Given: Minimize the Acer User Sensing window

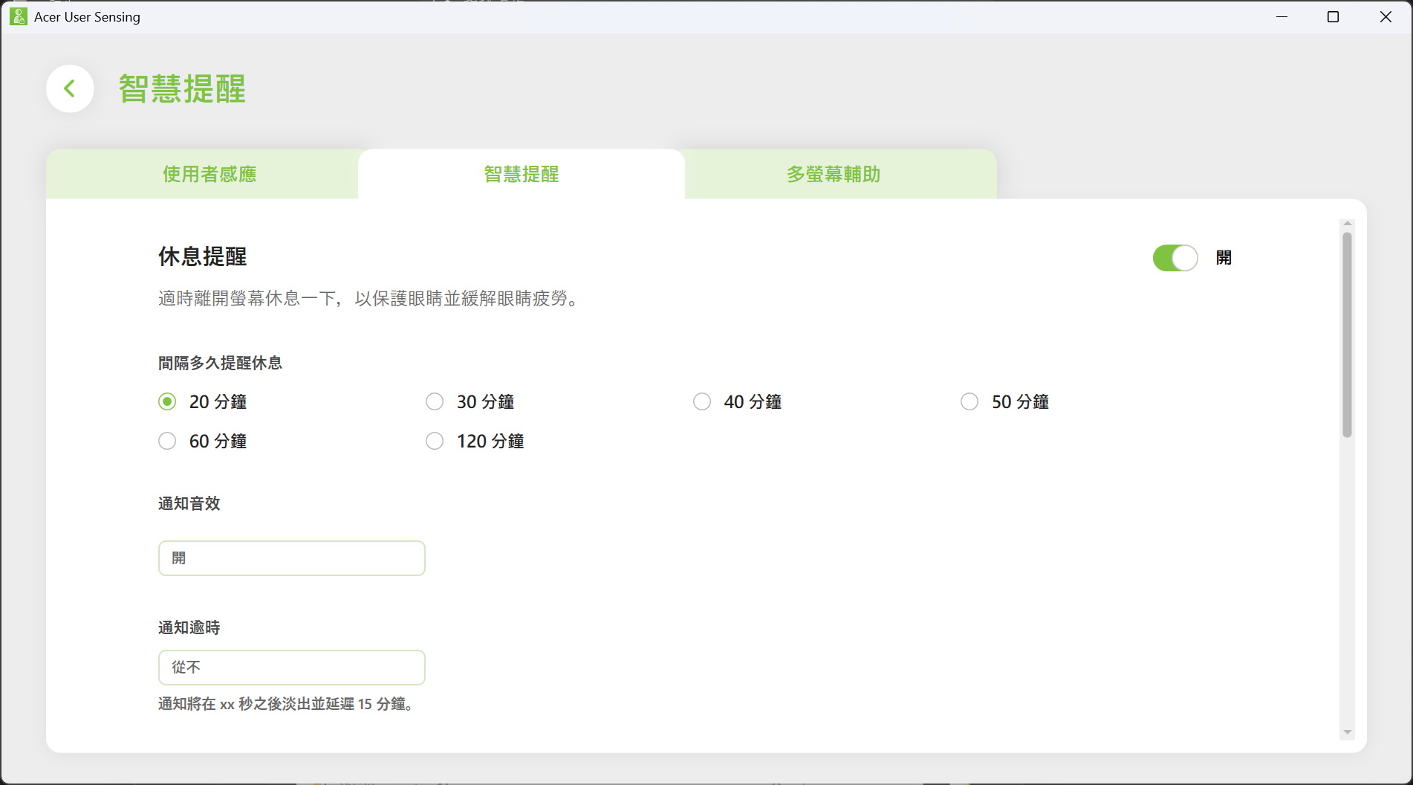Looking at the screenshot, I should pyautogui.click(x=1282, y=16).
